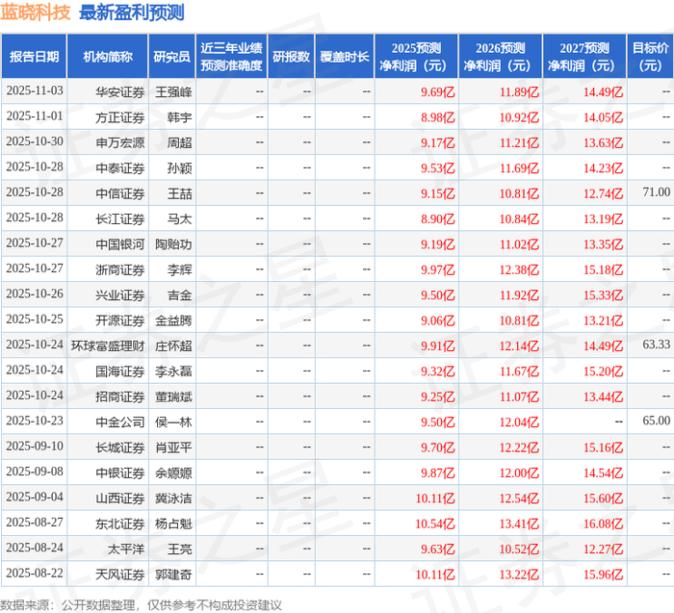Click the 目标价 column header
This screenshot has height=613, width=674.
[x=650, y=57]
